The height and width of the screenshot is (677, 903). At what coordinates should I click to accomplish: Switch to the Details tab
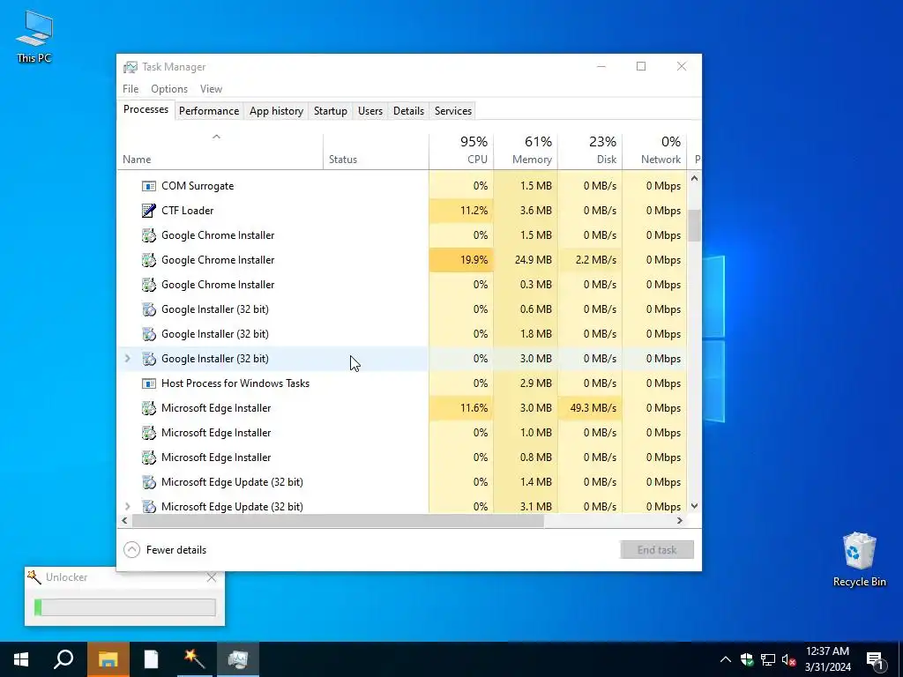coord(408,110)
